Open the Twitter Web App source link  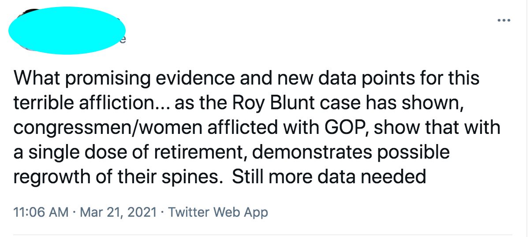[218, 212]
